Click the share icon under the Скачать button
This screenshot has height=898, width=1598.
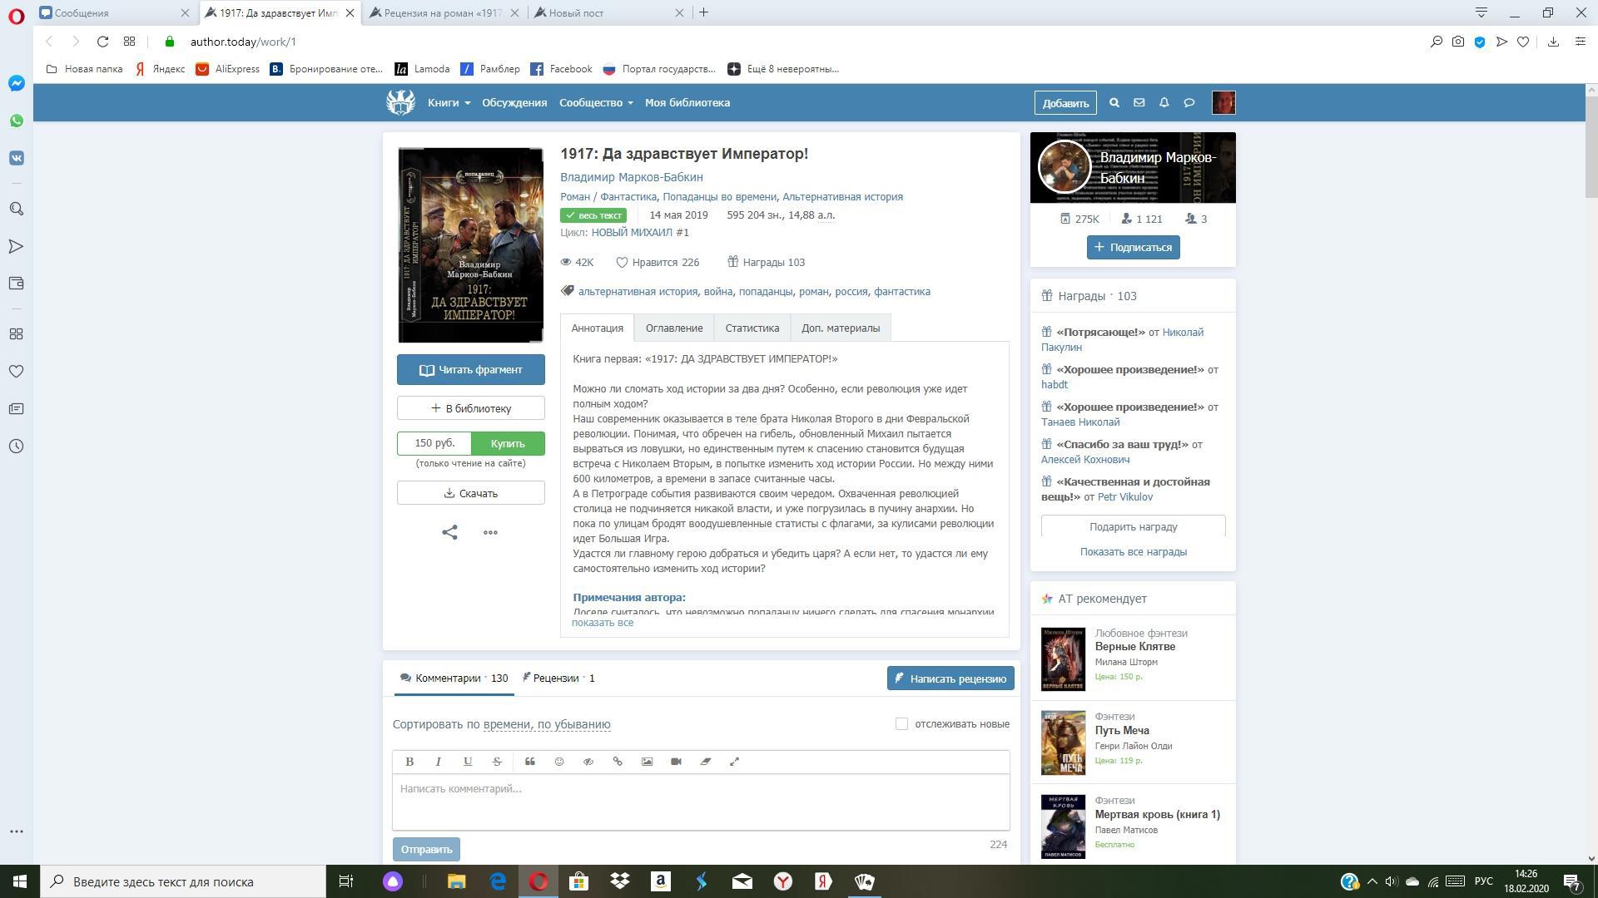pos(449,532)
